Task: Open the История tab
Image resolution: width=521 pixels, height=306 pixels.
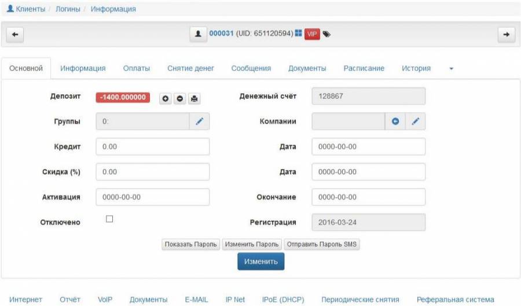Action: coord(416,68)
